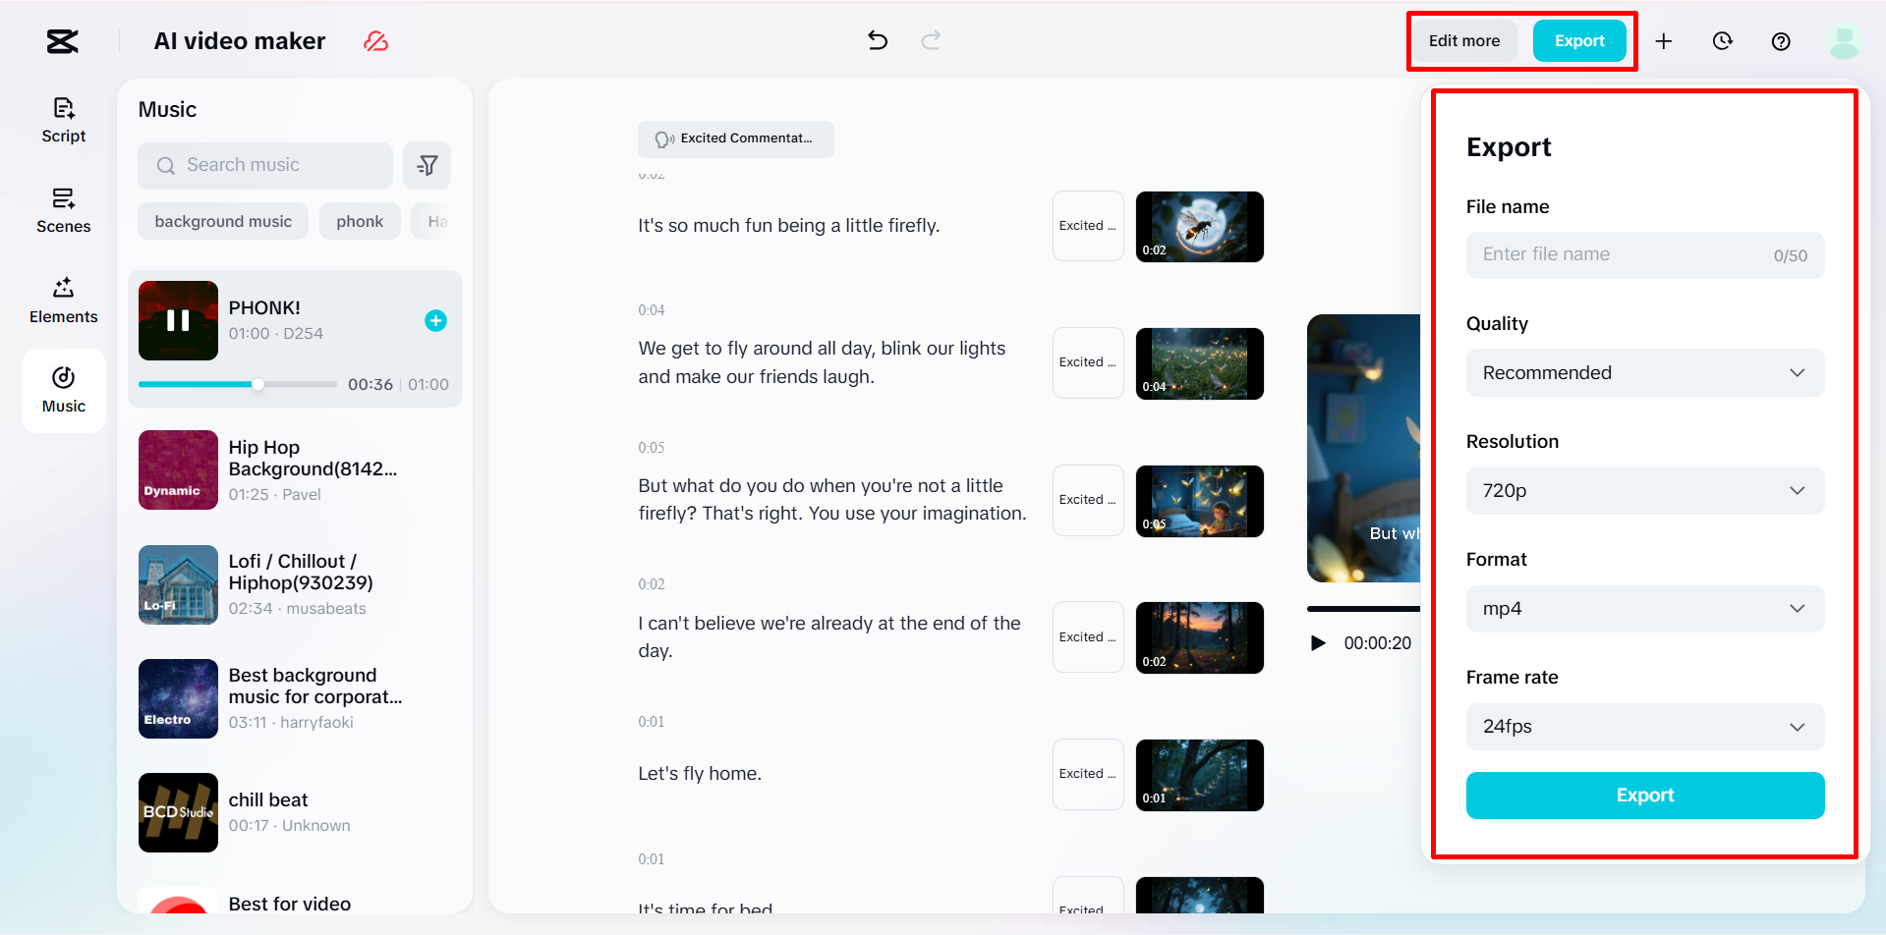Open Excited tone for firefly fun line
Screen dimensions: 1886x935
coord(1088,226)
